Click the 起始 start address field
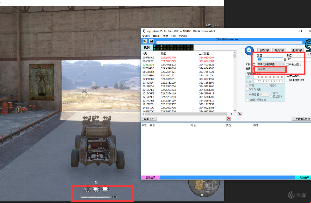 268,77
